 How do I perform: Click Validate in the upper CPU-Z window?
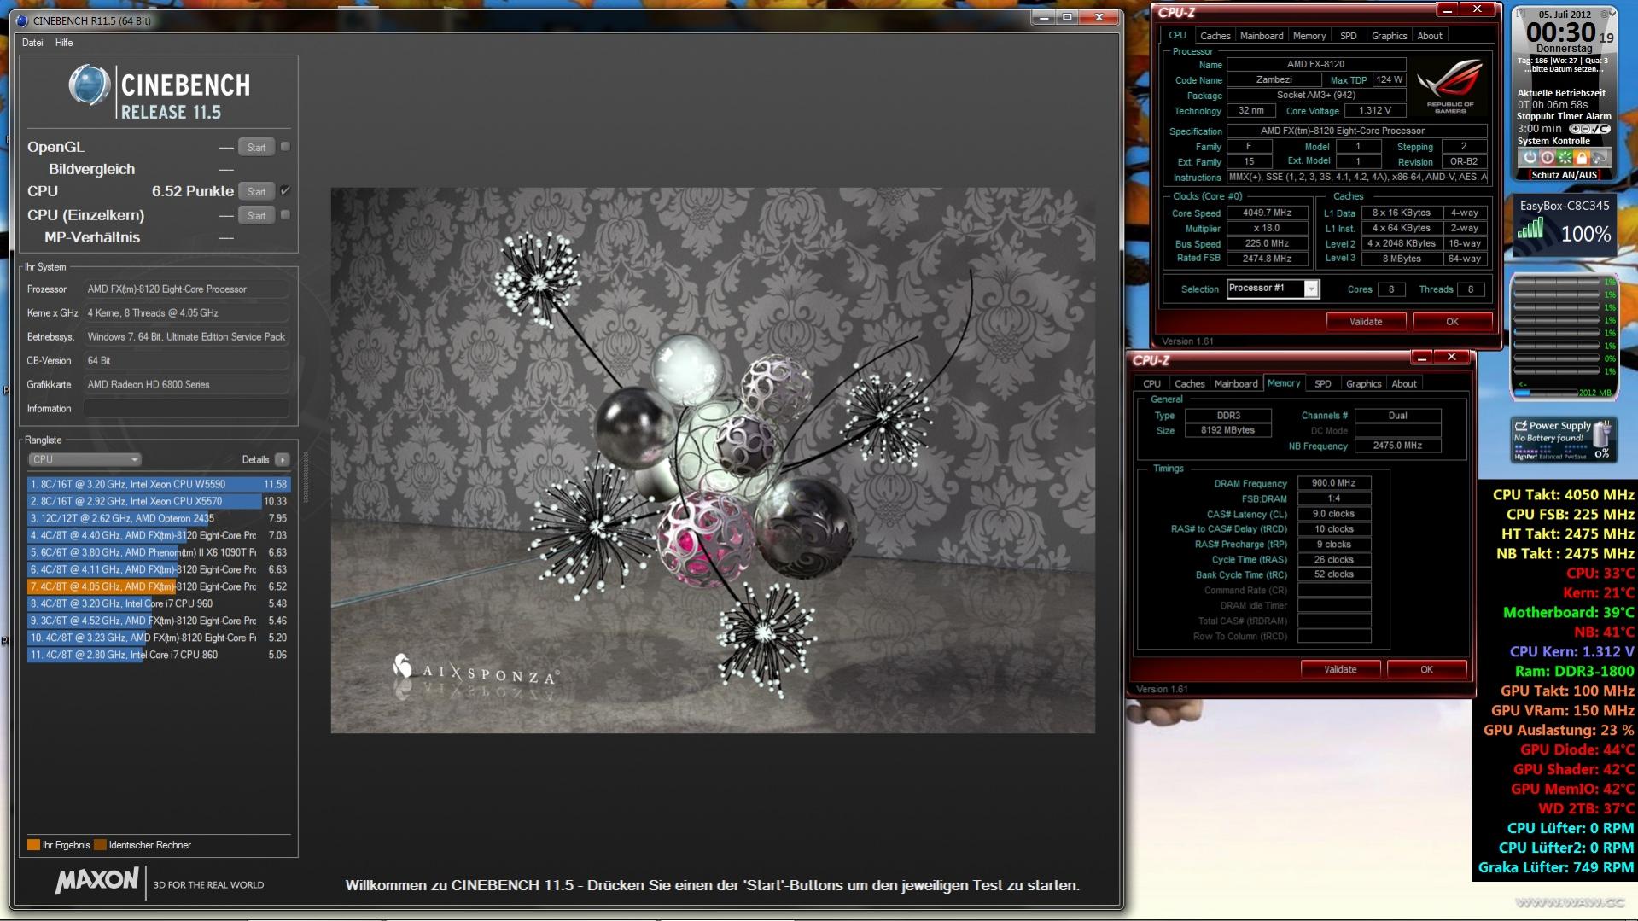pos(1366,322)
